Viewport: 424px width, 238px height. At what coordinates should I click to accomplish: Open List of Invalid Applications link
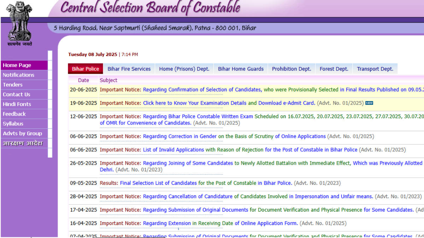[x=173, y=149]
